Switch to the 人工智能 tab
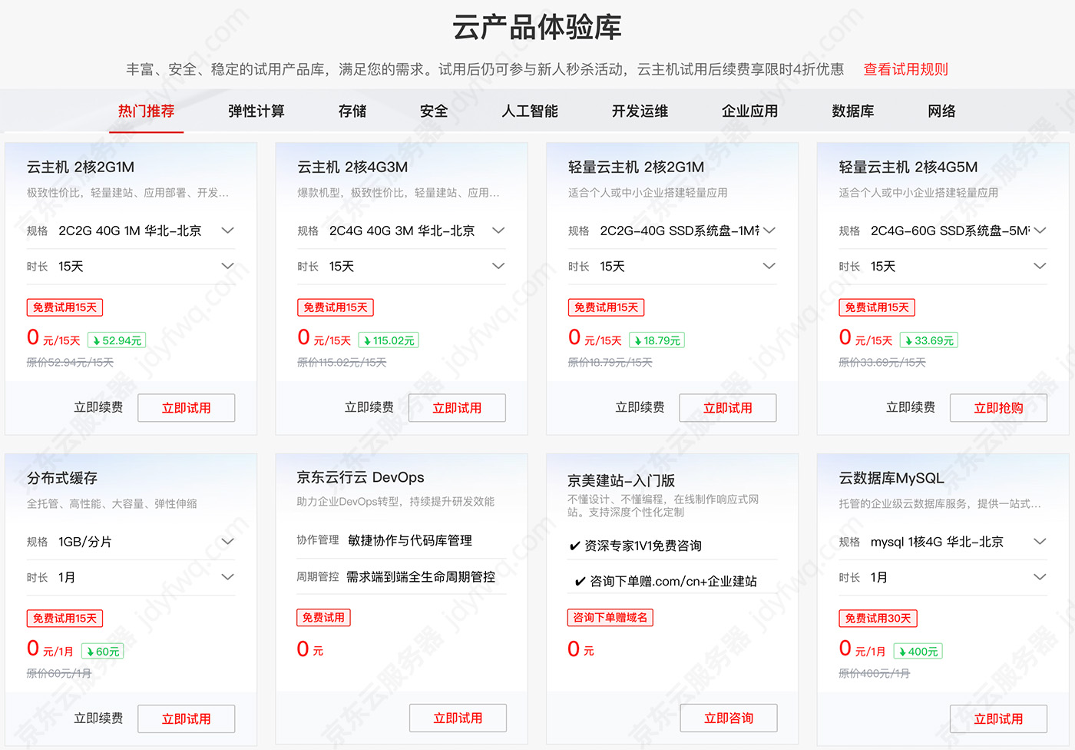The width and height of the screenshot is (1075, 750). (530, 111)
